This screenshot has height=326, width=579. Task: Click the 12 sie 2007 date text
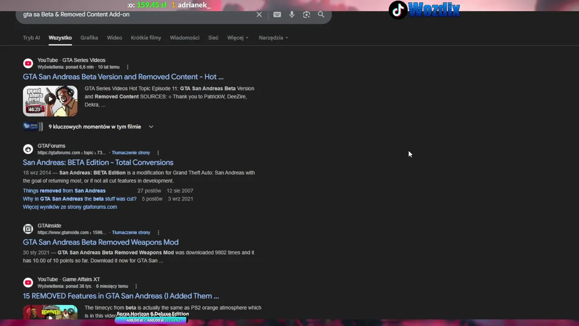tap(180, 191)
